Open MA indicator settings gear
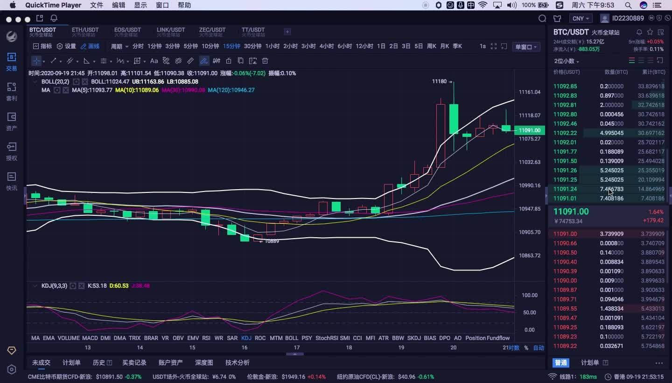The height and width of the screenshot is (383, 672). (x=57, y=90)
